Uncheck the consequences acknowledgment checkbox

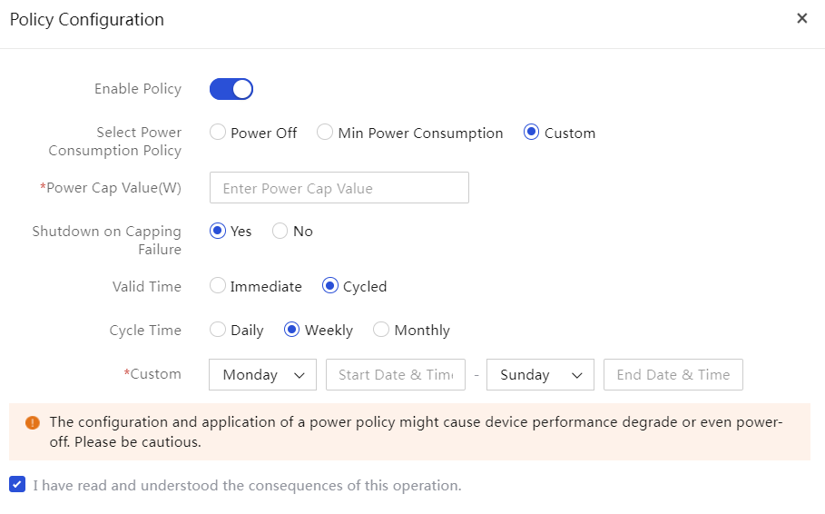pyautogui.click(x=17, y=484)
